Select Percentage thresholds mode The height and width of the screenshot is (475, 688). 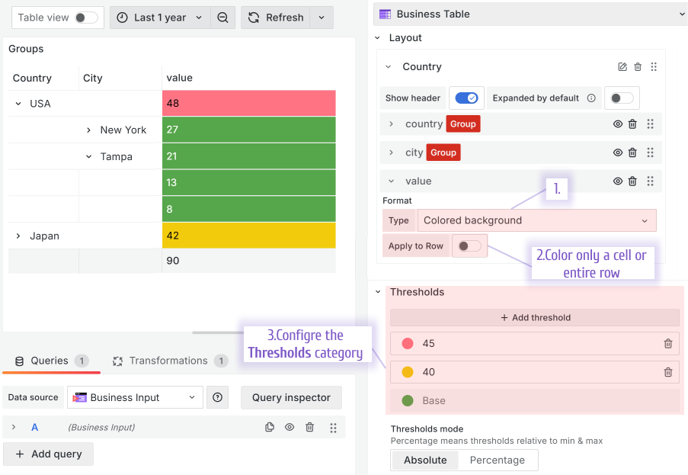(497, 461)
